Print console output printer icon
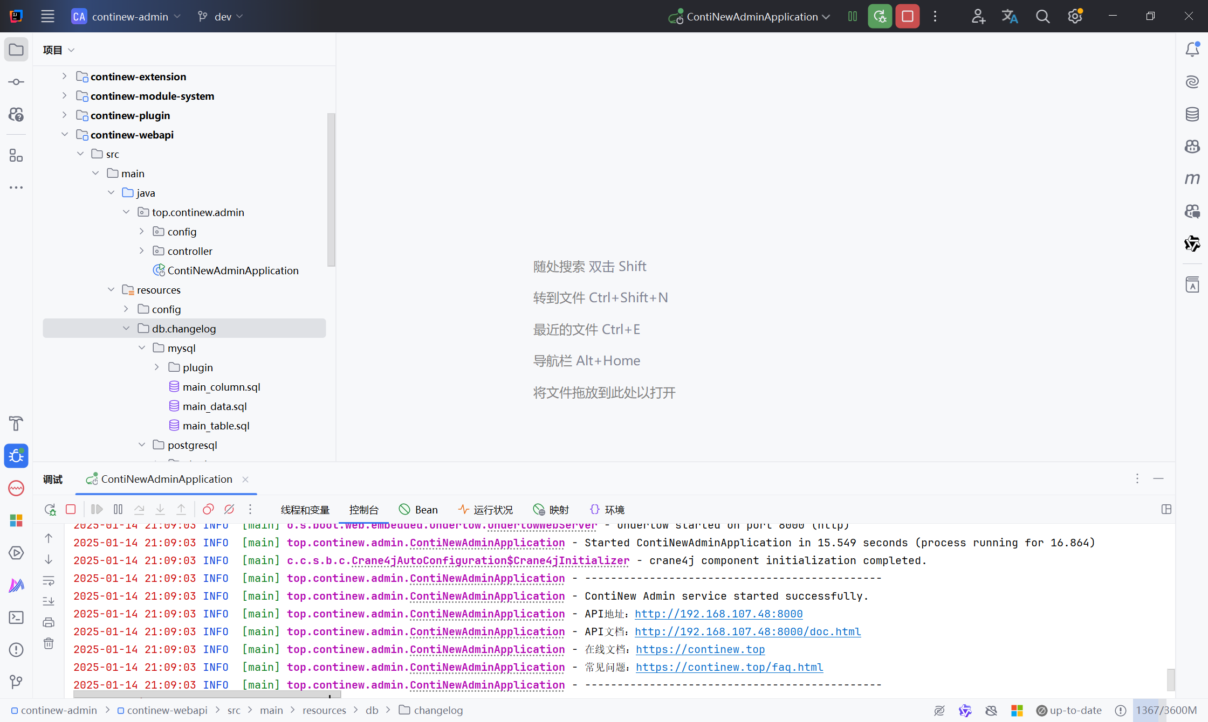This screenshot has height=722, width=1208. coord(49,622)
